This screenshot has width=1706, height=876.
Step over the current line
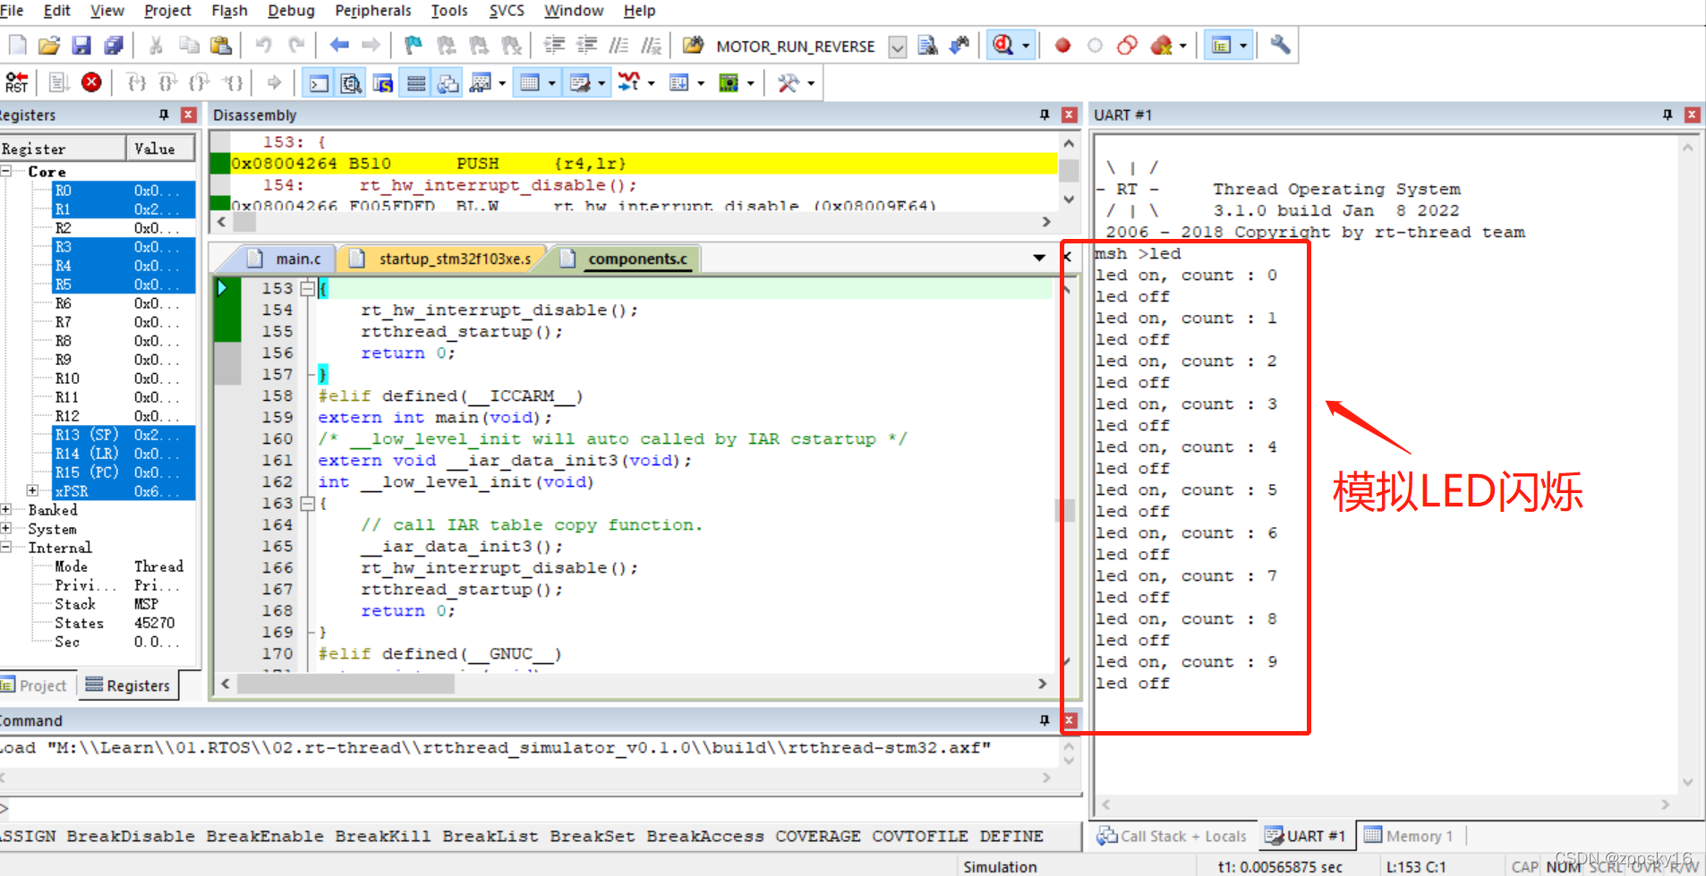click(167, 82)
